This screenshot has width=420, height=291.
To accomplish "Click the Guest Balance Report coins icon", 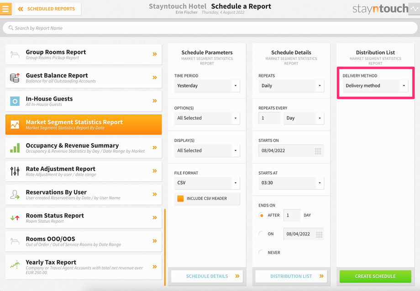I will tap(15, 78).
